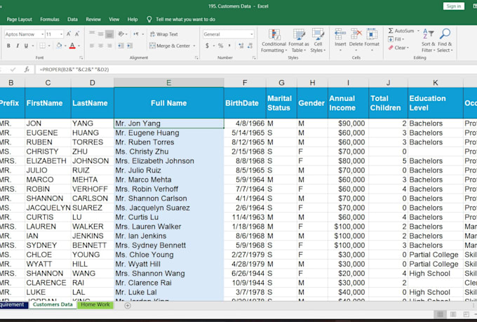477x322 pixels.
Task: Increase font size
Action: tap(69, 34)
